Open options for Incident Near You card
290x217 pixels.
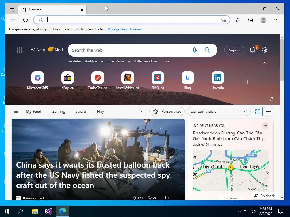(265, 125)
